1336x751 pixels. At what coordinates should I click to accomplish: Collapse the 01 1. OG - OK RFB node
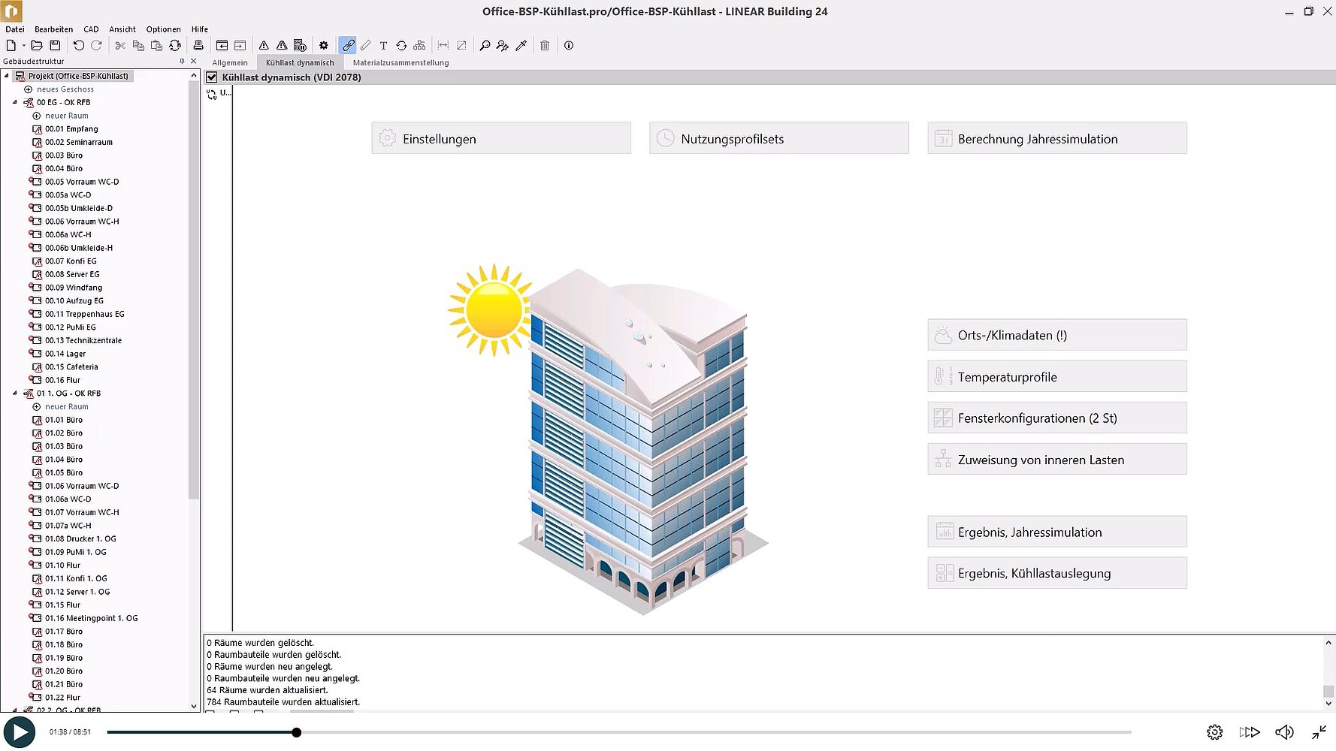pos(15,394)
